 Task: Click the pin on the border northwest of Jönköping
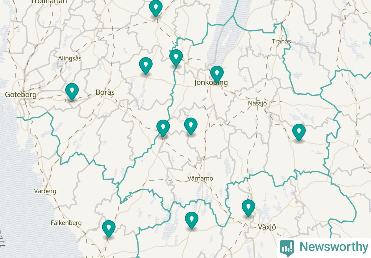(176, 57)
